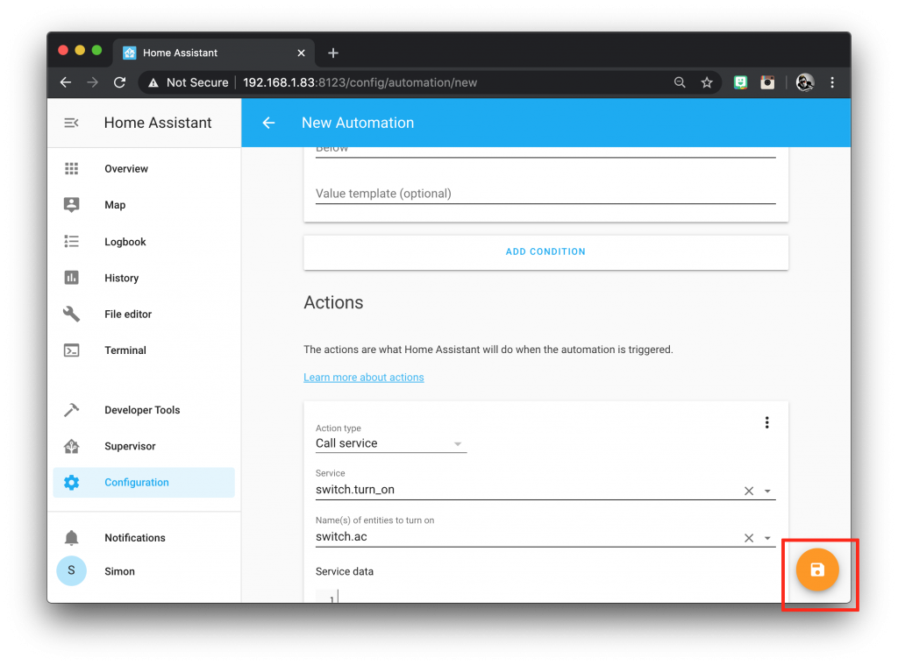Open the action's three-dot options menu
The height and width of the screenshot is (665, 898).
[x=766, y=422]
